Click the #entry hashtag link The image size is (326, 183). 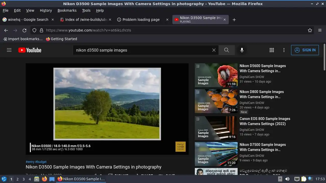tap(30, 162)
